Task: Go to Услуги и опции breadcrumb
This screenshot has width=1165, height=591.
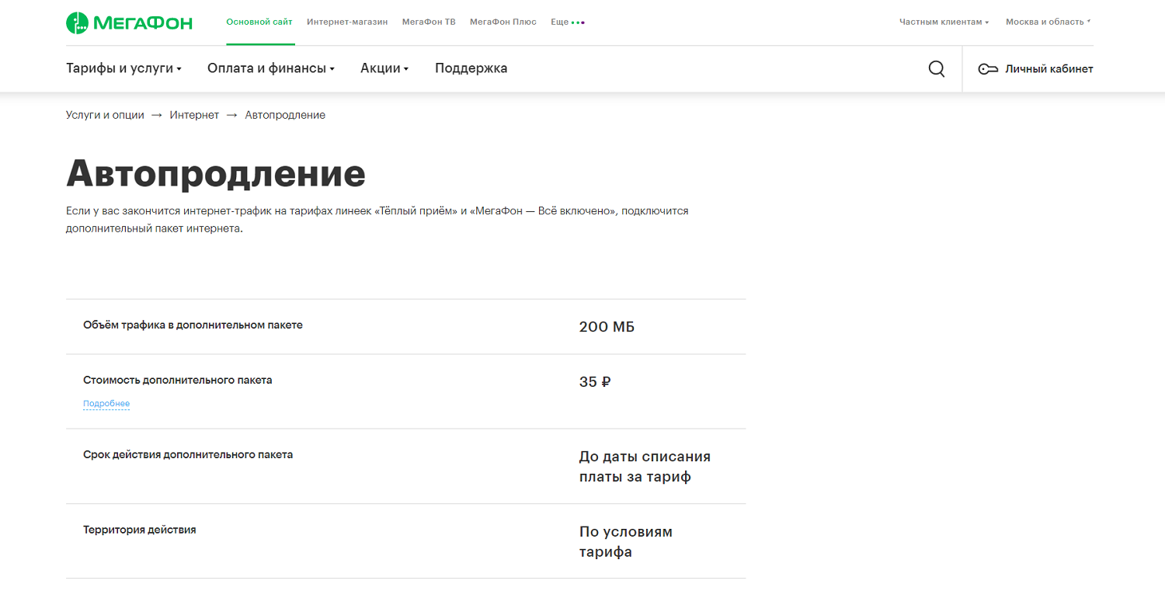Action: pyautogui.click(x=105, y=115)
